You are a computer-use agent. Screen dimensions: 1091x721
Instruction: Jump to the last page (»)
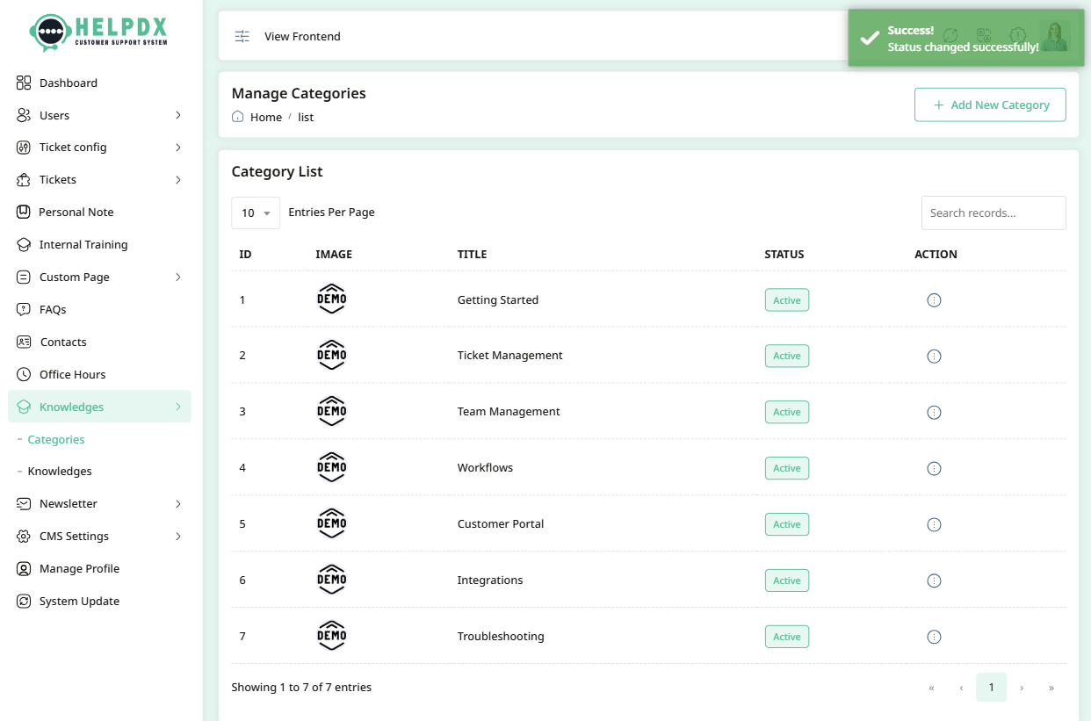coord(1051,687)
